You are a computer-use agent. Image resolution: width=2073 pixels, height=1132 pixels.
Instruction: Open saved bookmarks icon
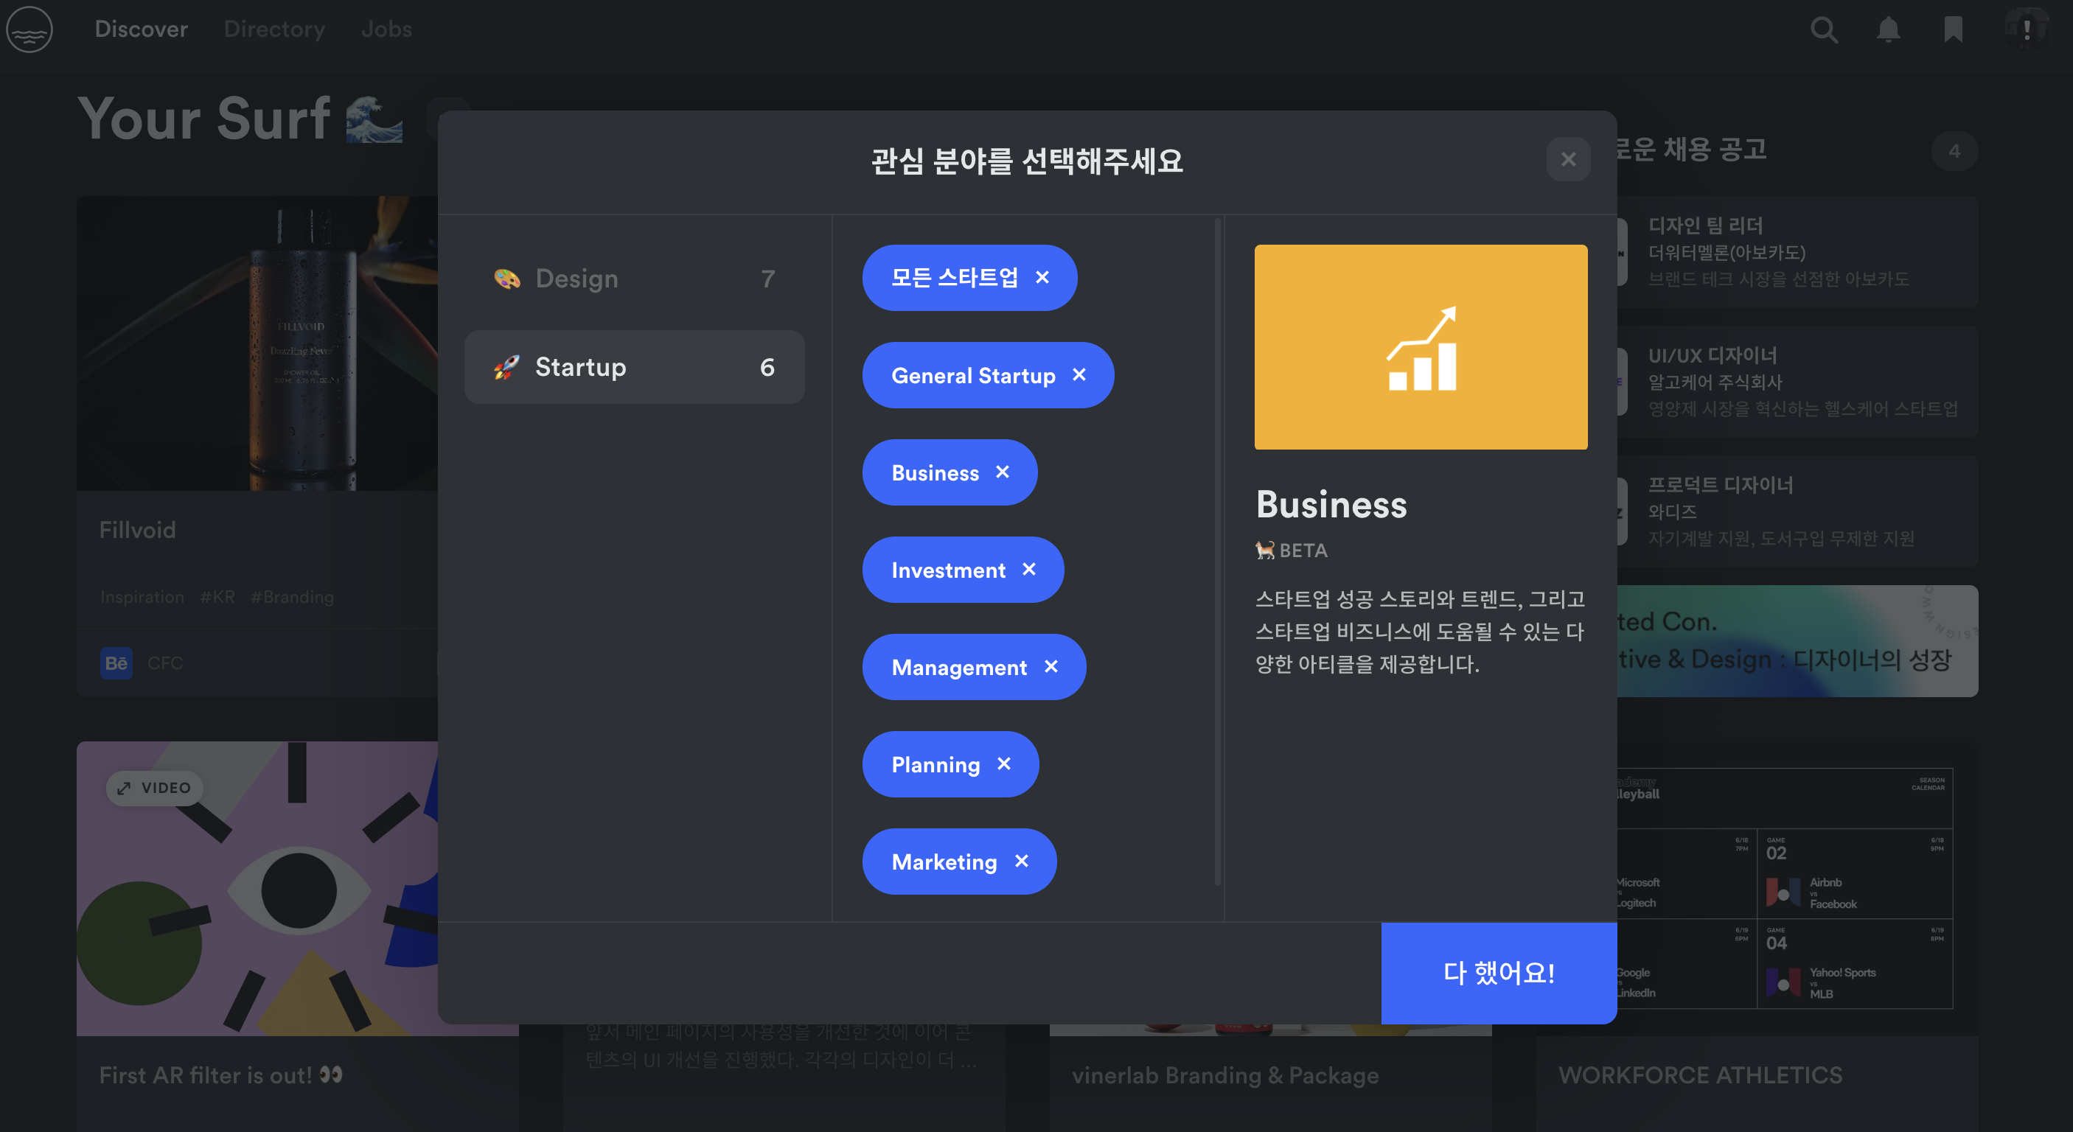(1952, 29)
